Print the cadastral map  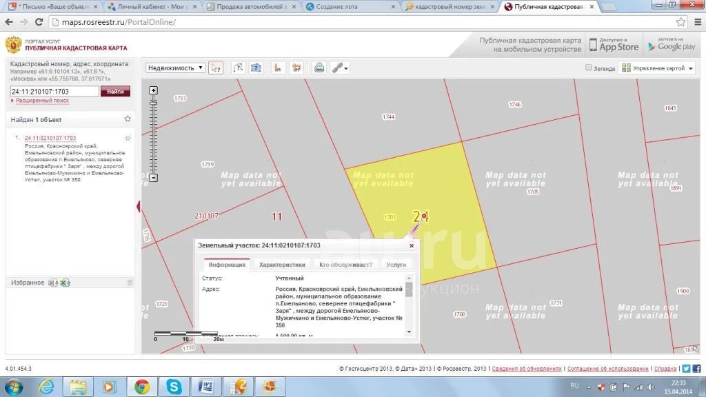319,68
